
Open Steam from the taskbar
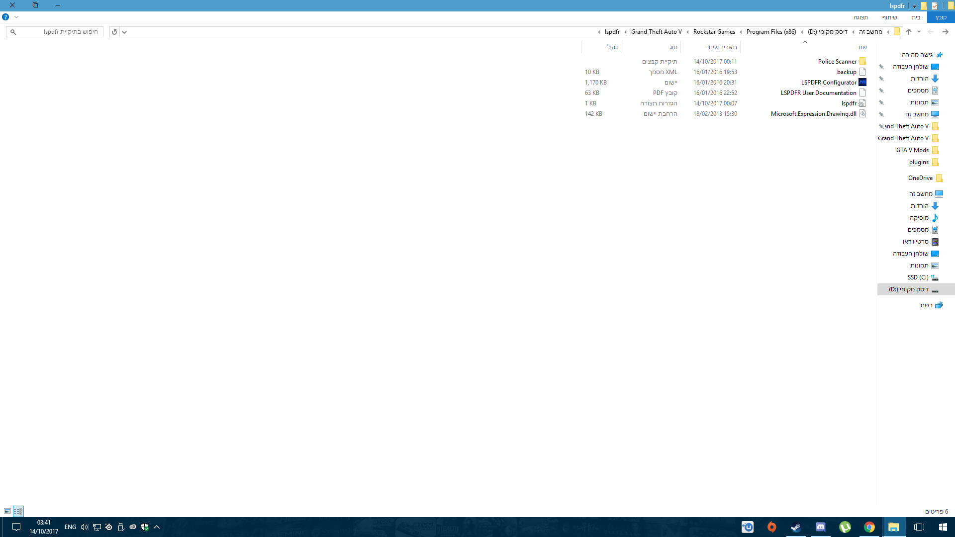click(x=796, y=527)
